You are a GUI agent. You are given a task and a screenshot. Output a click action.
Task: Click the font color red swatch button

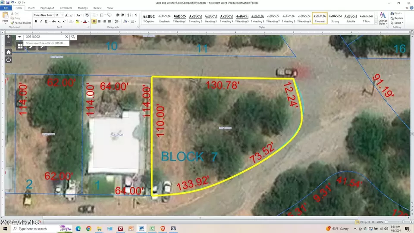(x=85, y=22)
